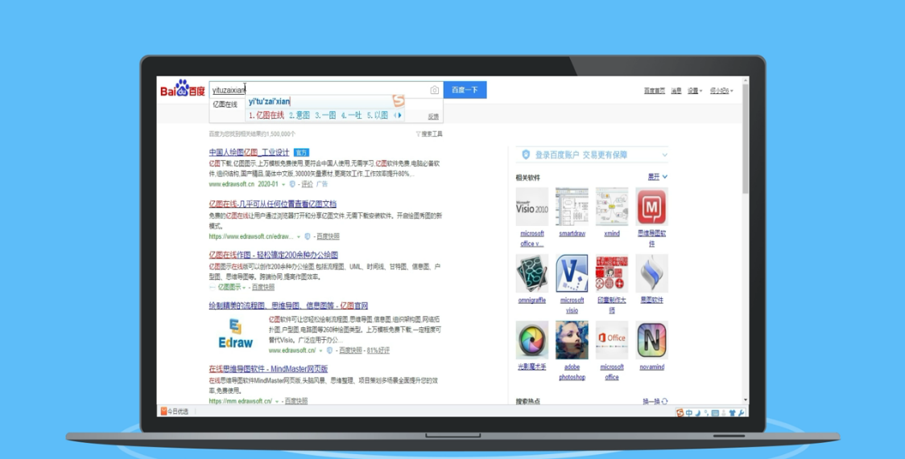The image size is (905, 459).
Task: Click the Microsoft Office logo icon
Action: (x=612, y=340)
